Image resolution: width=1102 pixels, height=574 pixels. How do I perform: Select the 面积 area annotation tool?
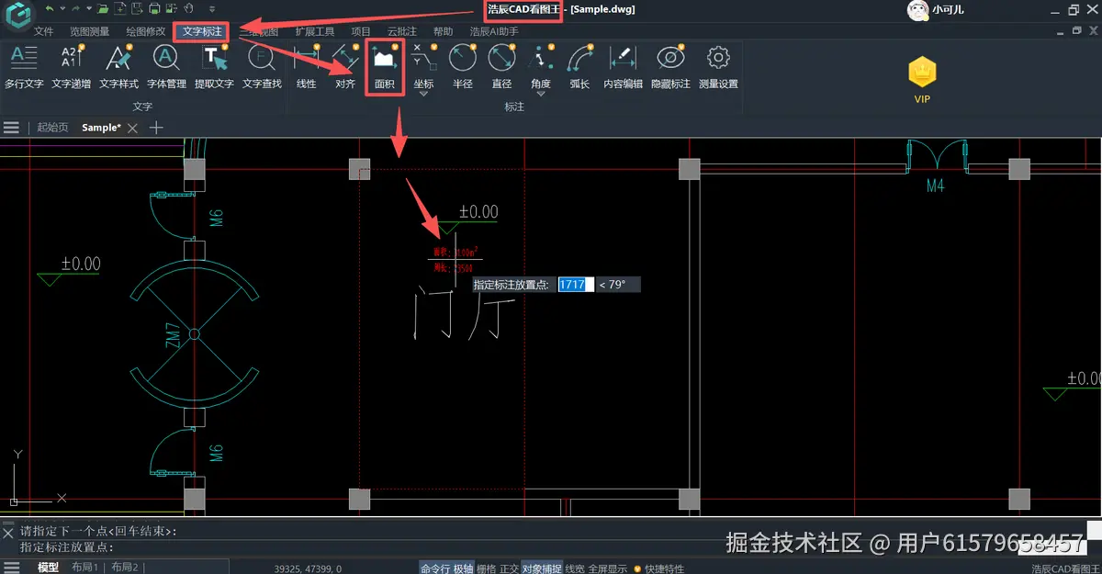385,66
